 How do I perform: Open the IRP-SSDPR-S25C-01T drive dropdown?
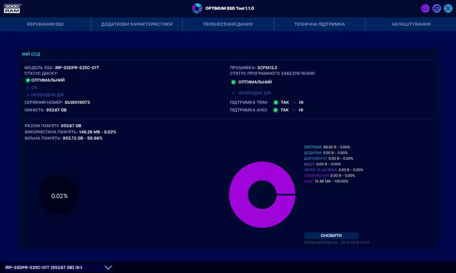coord(44,267)
